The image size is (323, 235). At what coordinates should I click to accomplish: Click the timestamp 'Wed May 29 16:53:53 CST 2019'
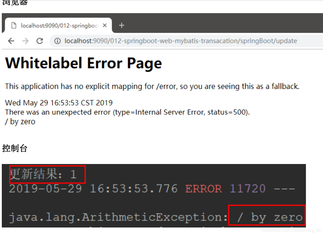tap(59, 103)
